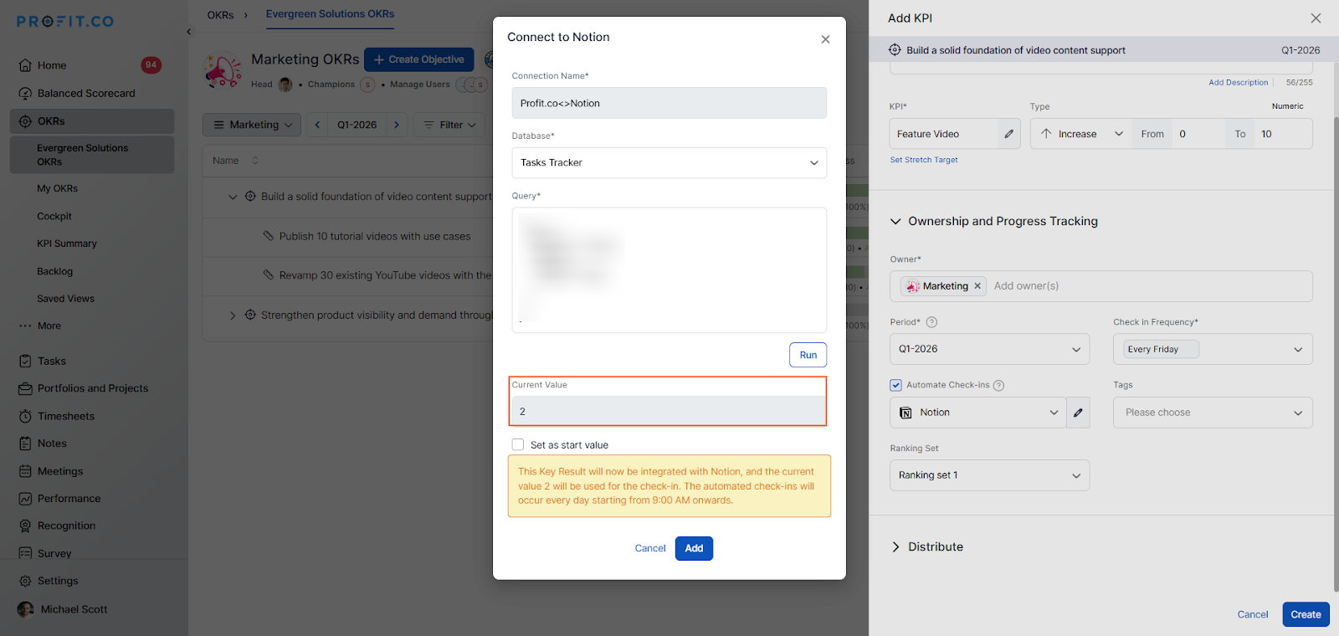Viewport: 1339px width, 636px height.
Task: Open Home from the sidebar
Action: [x=51, y=65]
